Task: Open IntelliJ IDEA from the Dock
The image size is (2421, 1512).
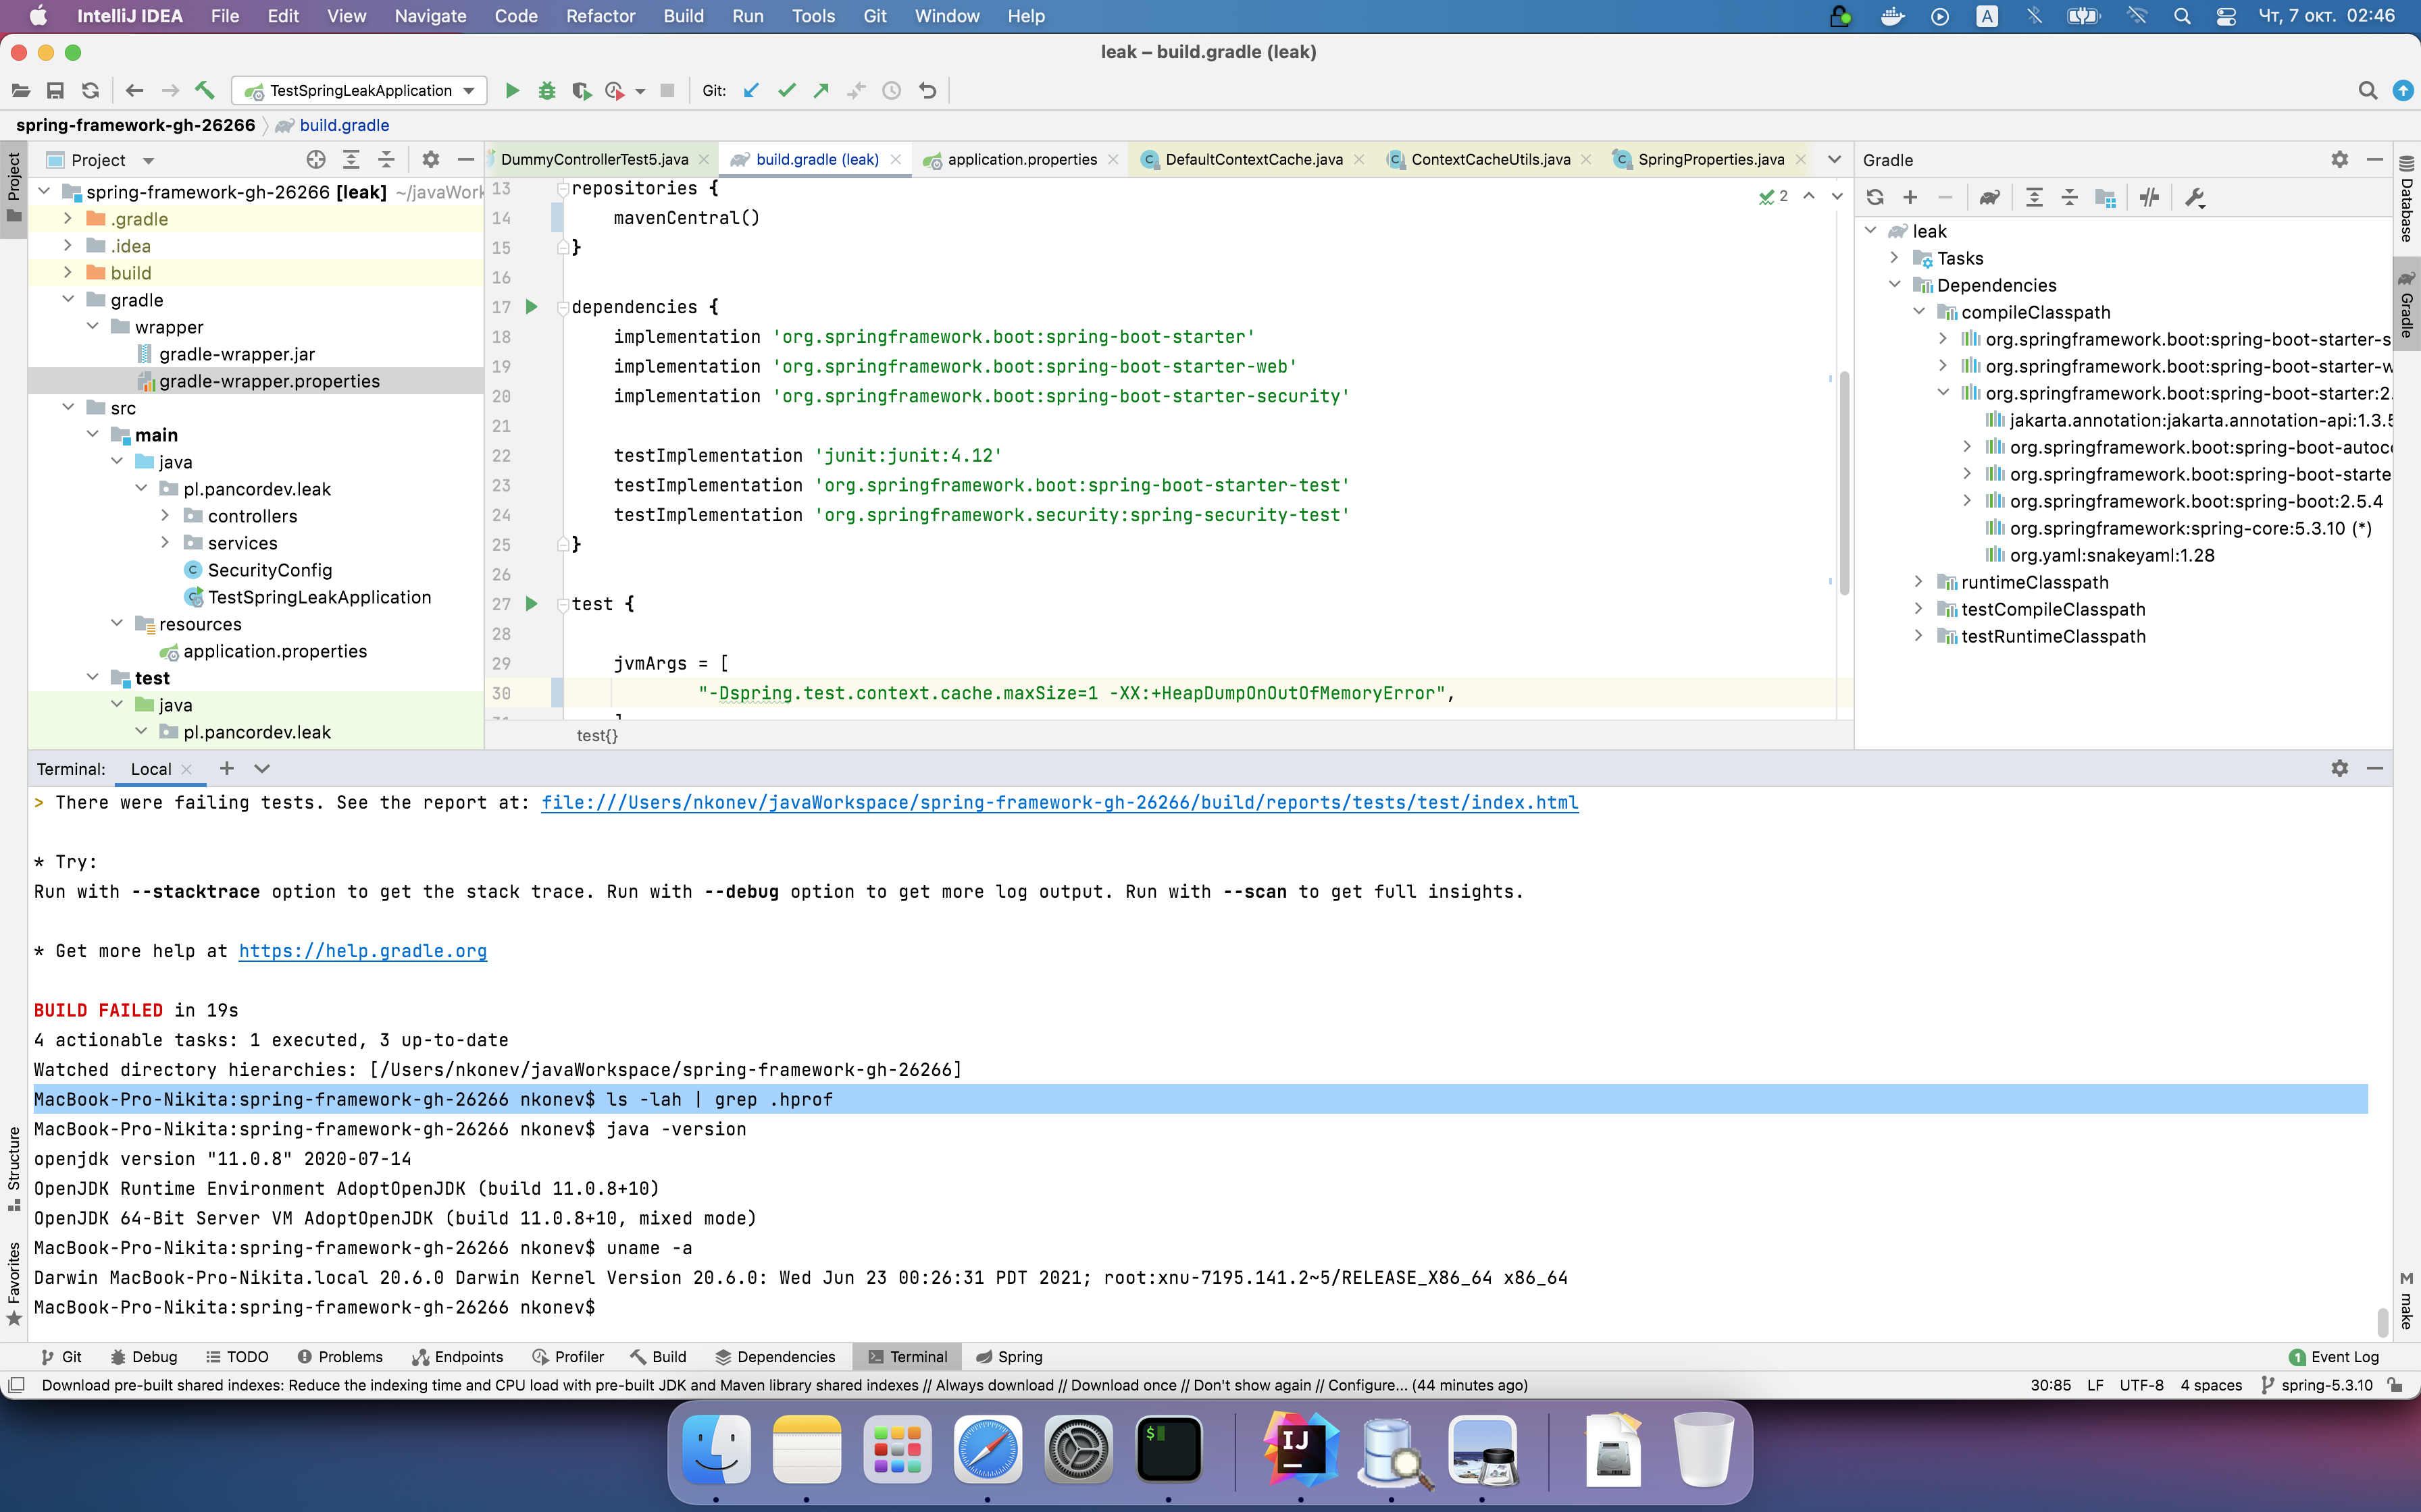Action: (x=1300, y=1449)
